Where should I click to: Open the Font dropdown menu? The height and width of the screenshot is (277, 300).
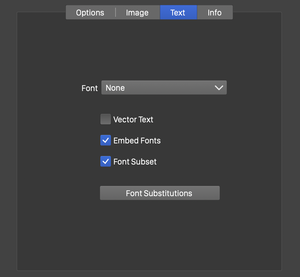pos(164,88)
